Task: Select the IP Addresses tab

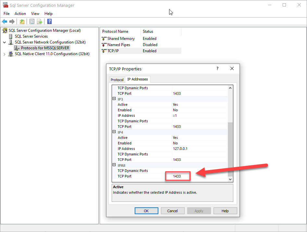Action: coord(138,79)
